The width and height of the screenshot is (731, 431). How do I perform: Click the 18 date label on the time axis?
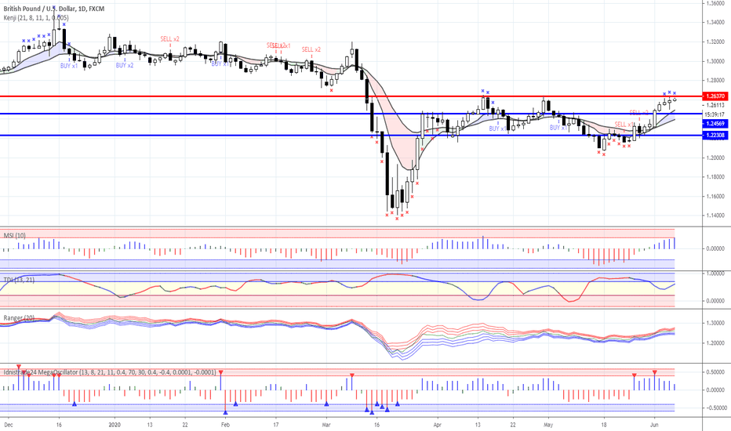603,425
